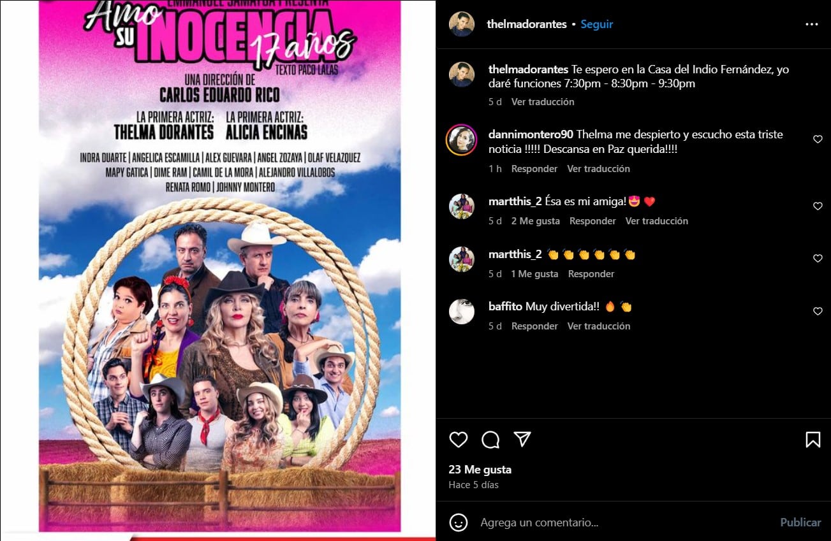831x541 pixels.
Task: Like baffito's Muy divertida comment
Action: click(x=818, y=312)
